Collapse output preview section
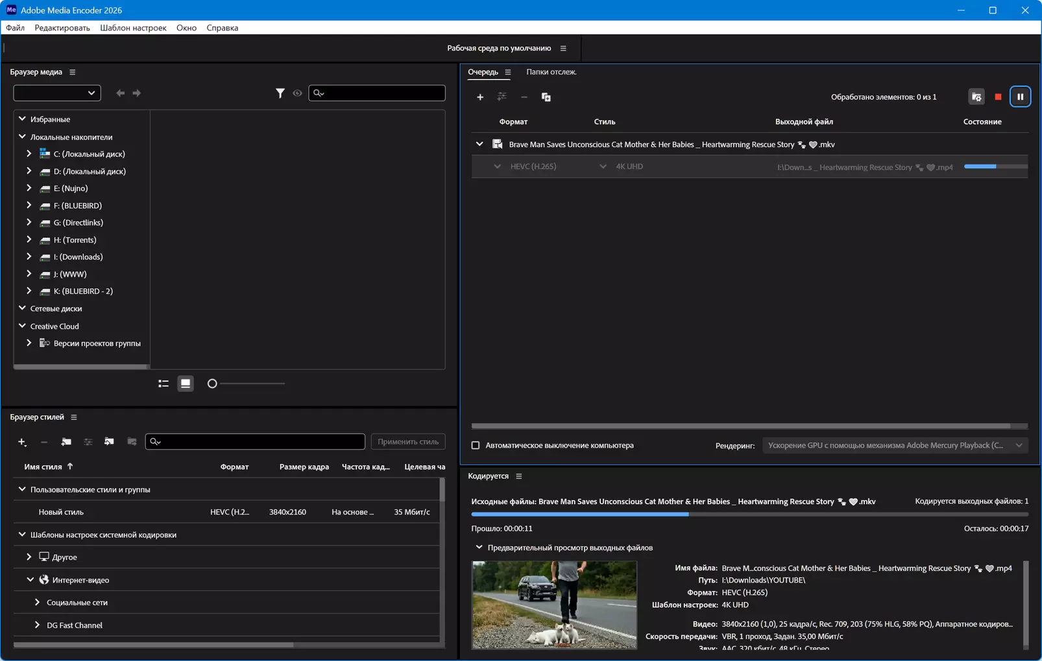 (479, 548)
